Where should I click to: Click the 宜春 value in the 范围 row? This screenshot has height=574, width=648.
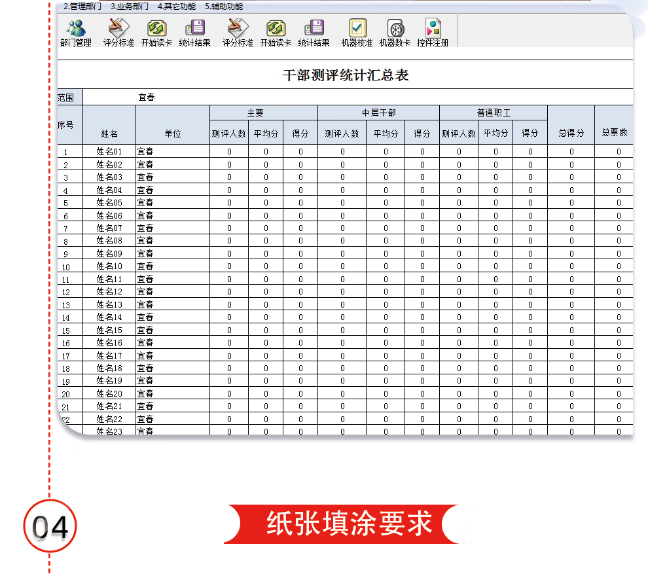click(x=146, y=98)
